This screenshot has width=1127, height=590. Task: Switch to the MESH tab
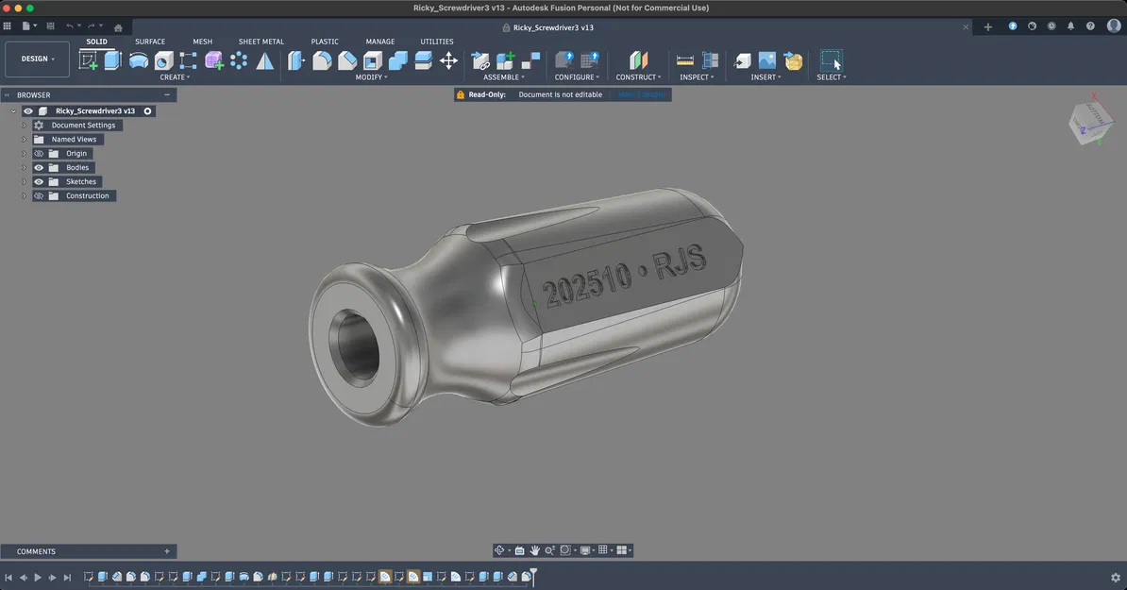[202, 42]
